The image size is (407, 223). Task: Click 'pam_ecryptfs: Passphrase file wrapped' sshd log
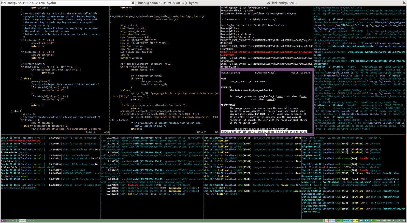(253, 179)
